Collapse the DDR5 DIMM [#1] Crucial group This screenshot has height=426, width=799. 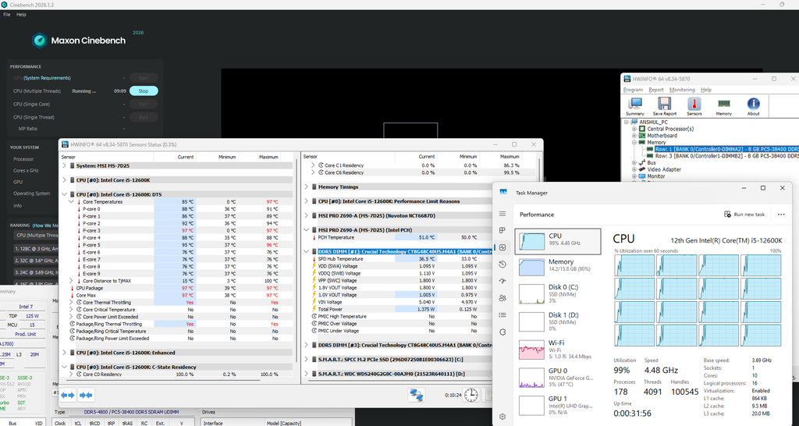click(x=306, y=251)
